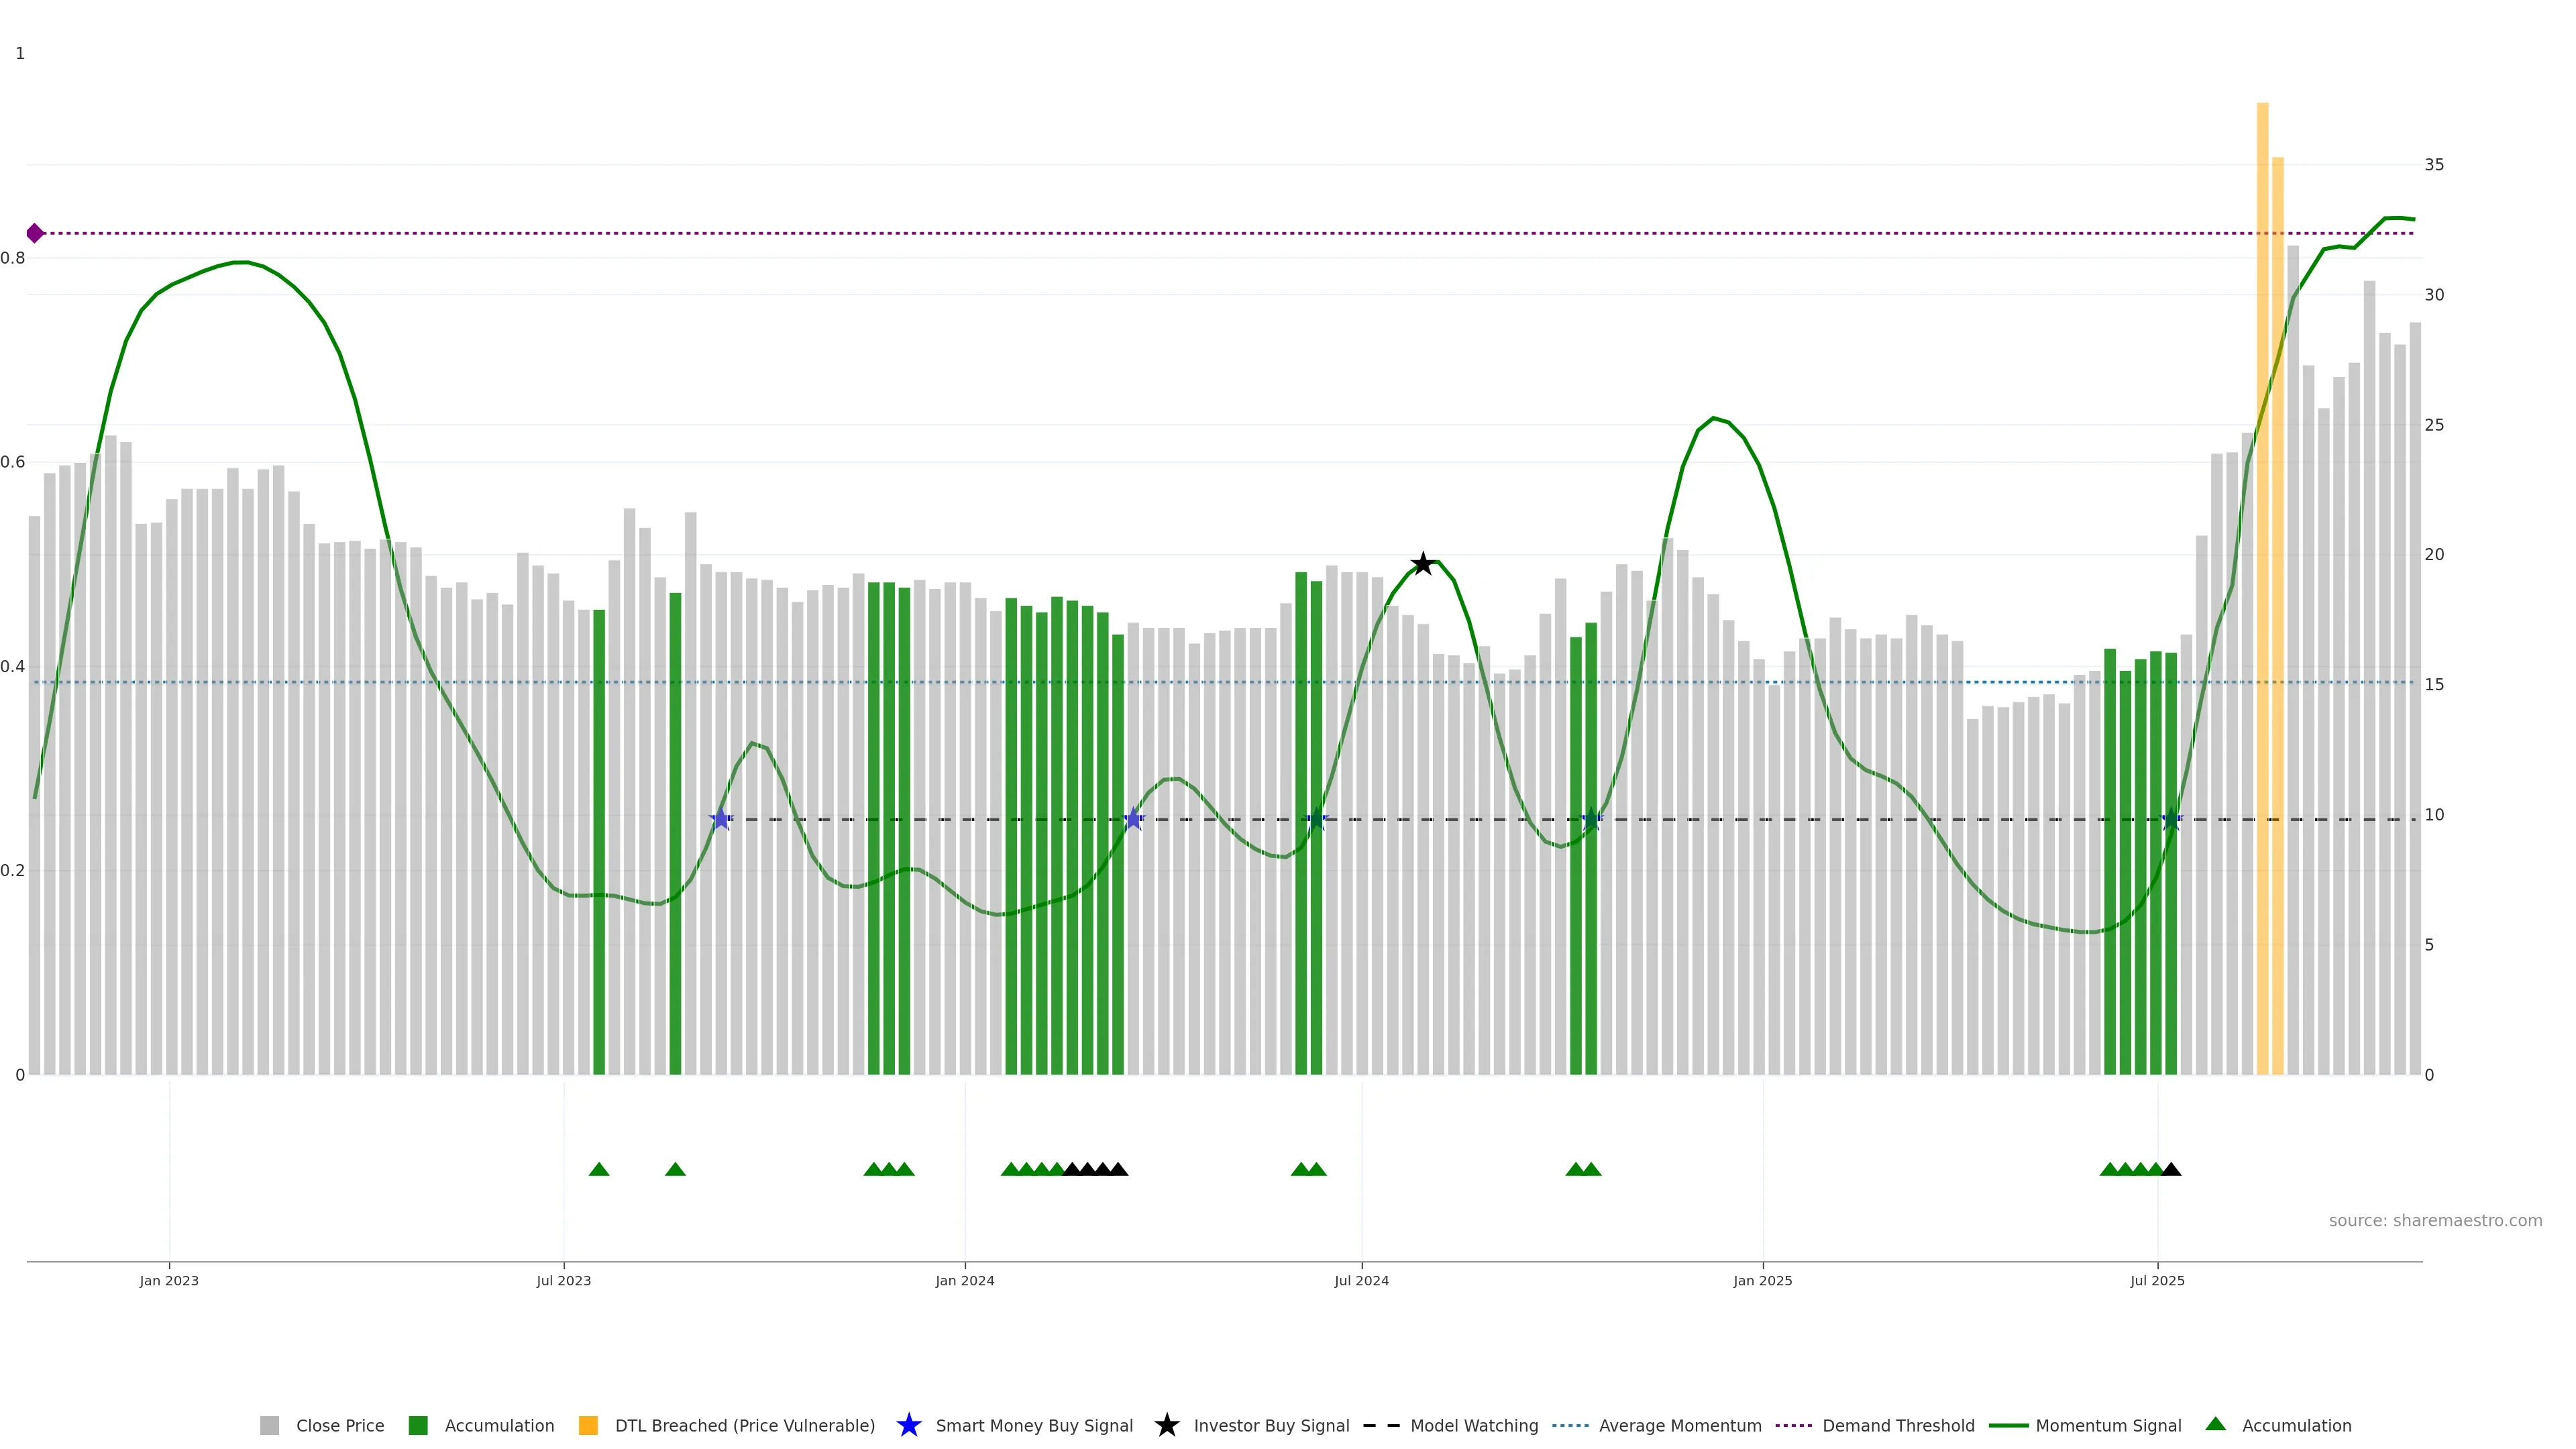
Task: Click the orange DTL Breached color swatch
Action: (588, 1425)
